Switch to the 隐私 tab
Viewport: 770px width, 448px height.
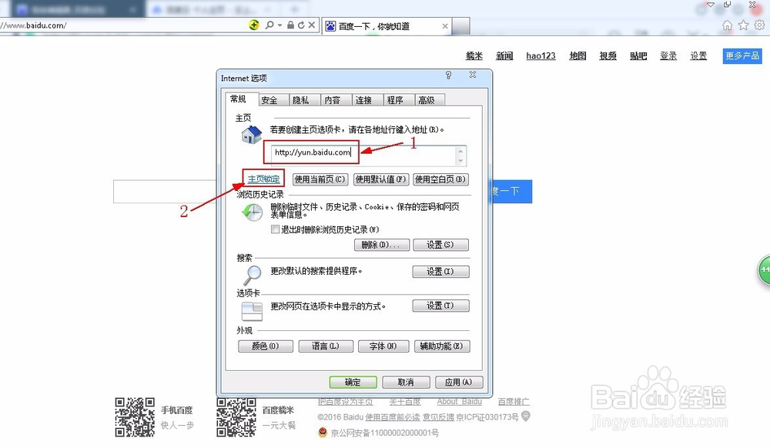point(305,100)
